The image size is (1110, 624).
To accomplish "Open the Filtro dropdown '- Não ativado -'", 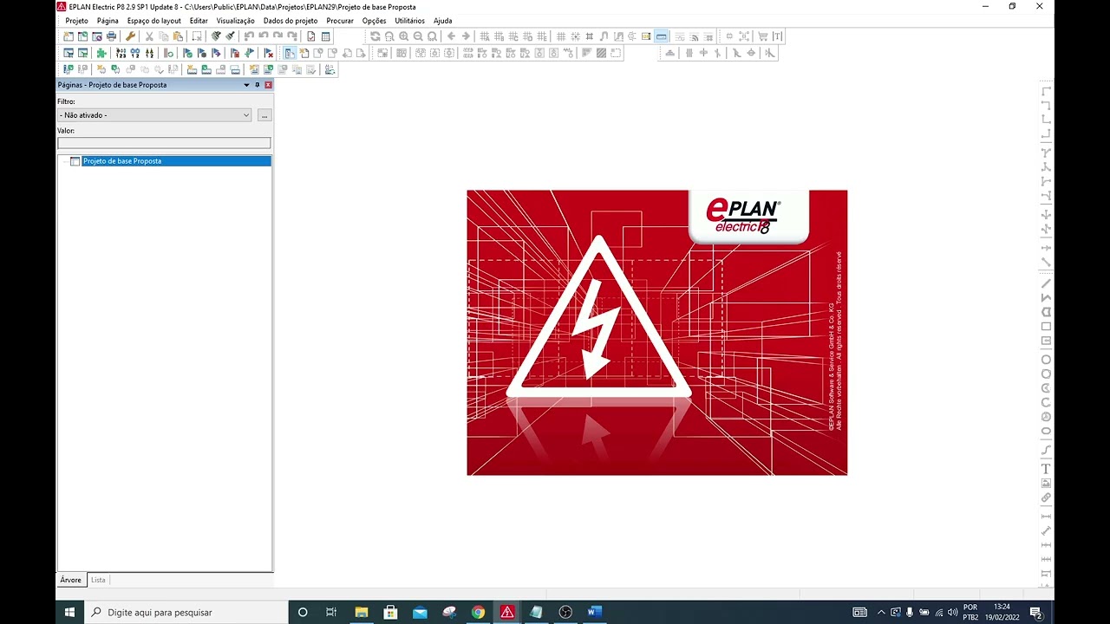I will pos(155,114).
